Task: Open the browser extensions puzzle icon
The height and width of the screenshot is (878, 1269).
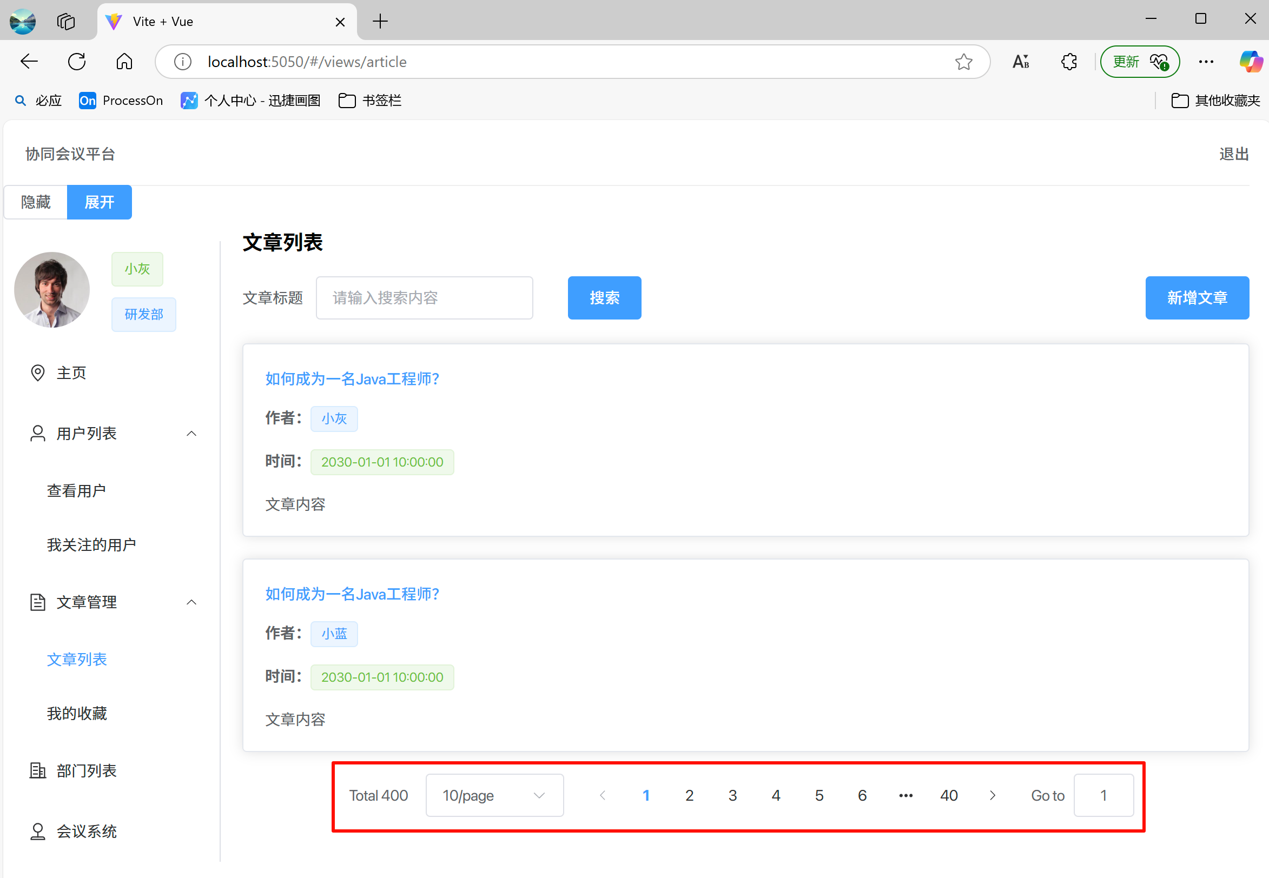Action: click(x=1069, y=62)
